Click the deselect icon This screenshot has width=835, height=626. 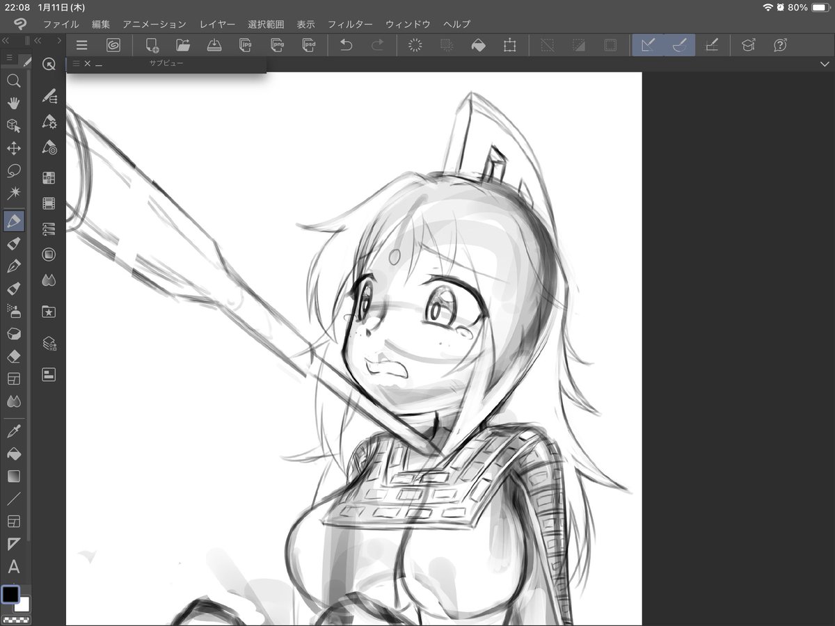click(548, 46)
